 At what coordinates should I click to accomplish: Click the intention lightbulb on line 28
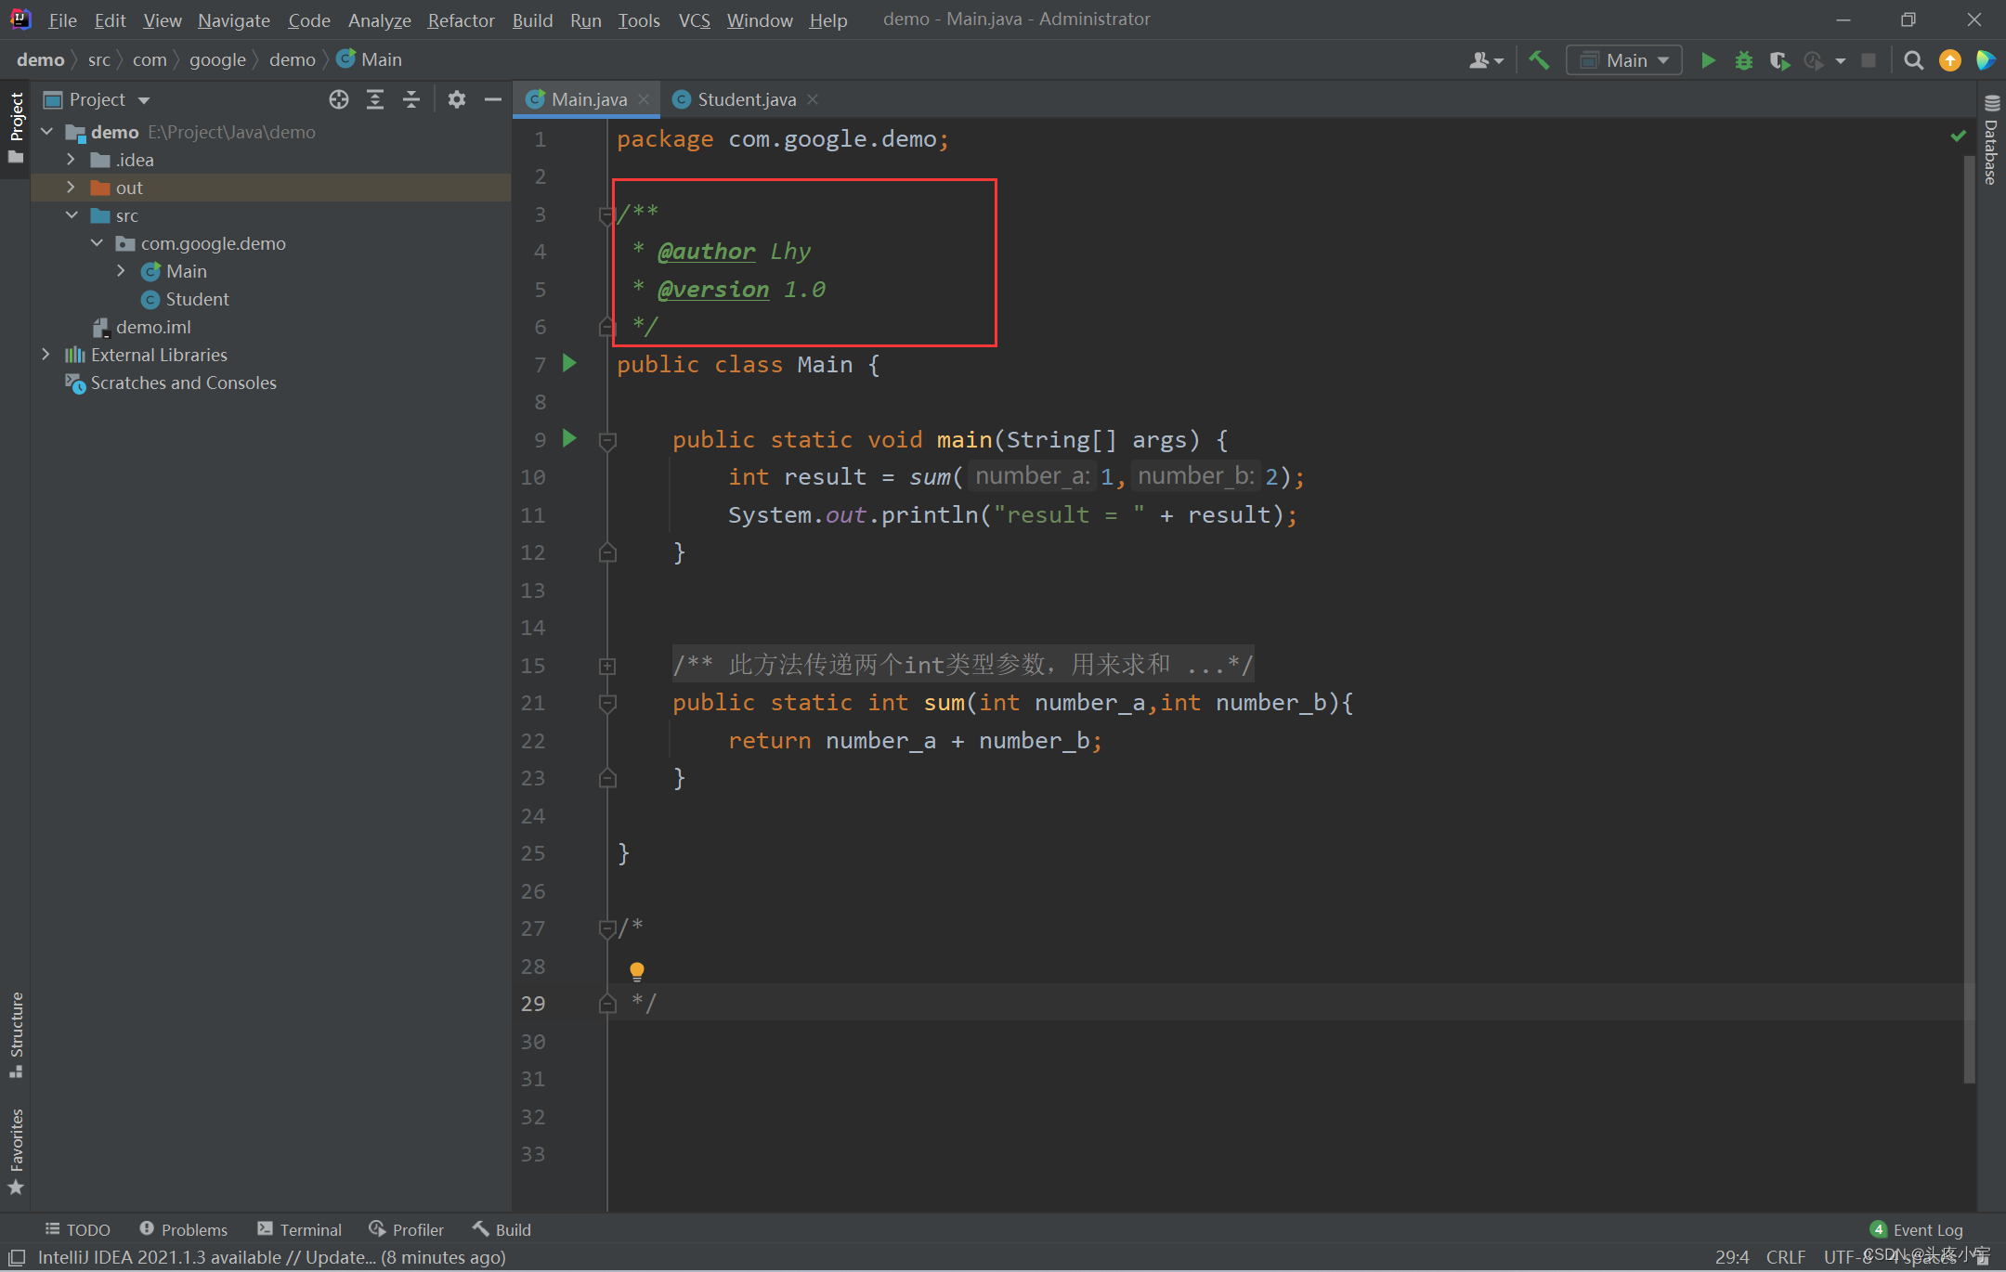click(637, 971)
